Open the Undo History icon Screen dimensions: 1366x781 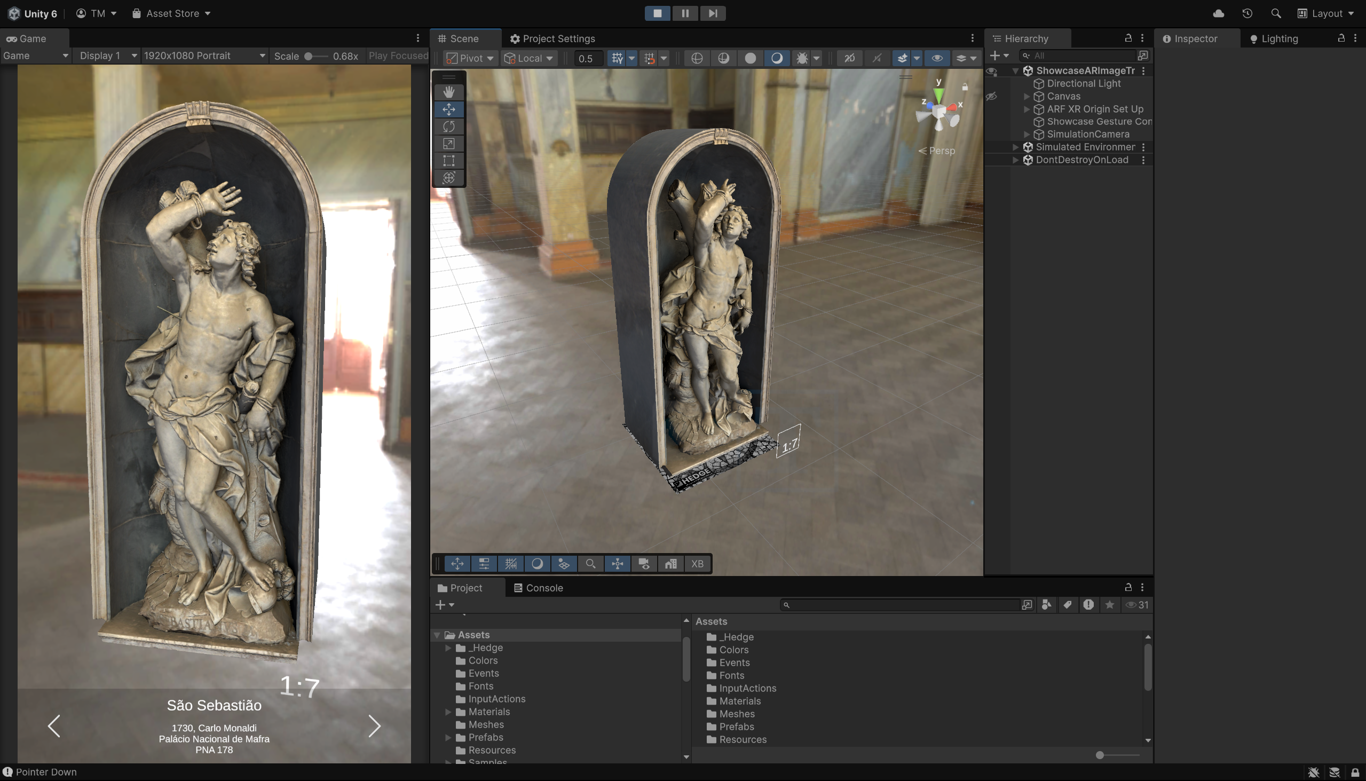tap(1247, 13)
